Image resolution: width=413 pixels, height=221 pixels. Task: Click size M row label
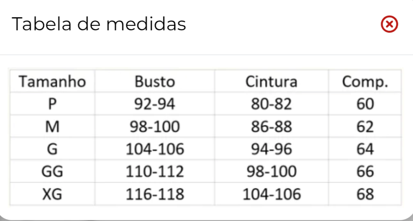tap(52, 126)
